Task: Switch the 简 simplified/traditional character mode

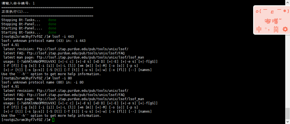Action: [x=276, y=29]
